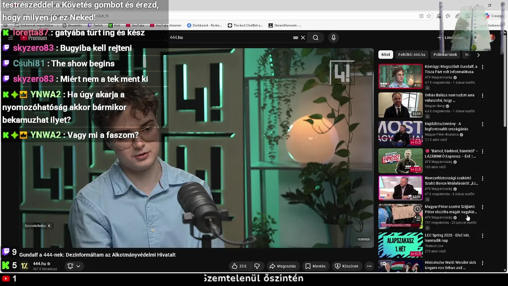Viewport: 508px width, 286px height.
Task: Open the YouTube streamer bookmark
Action: click(x=165, y=25)
